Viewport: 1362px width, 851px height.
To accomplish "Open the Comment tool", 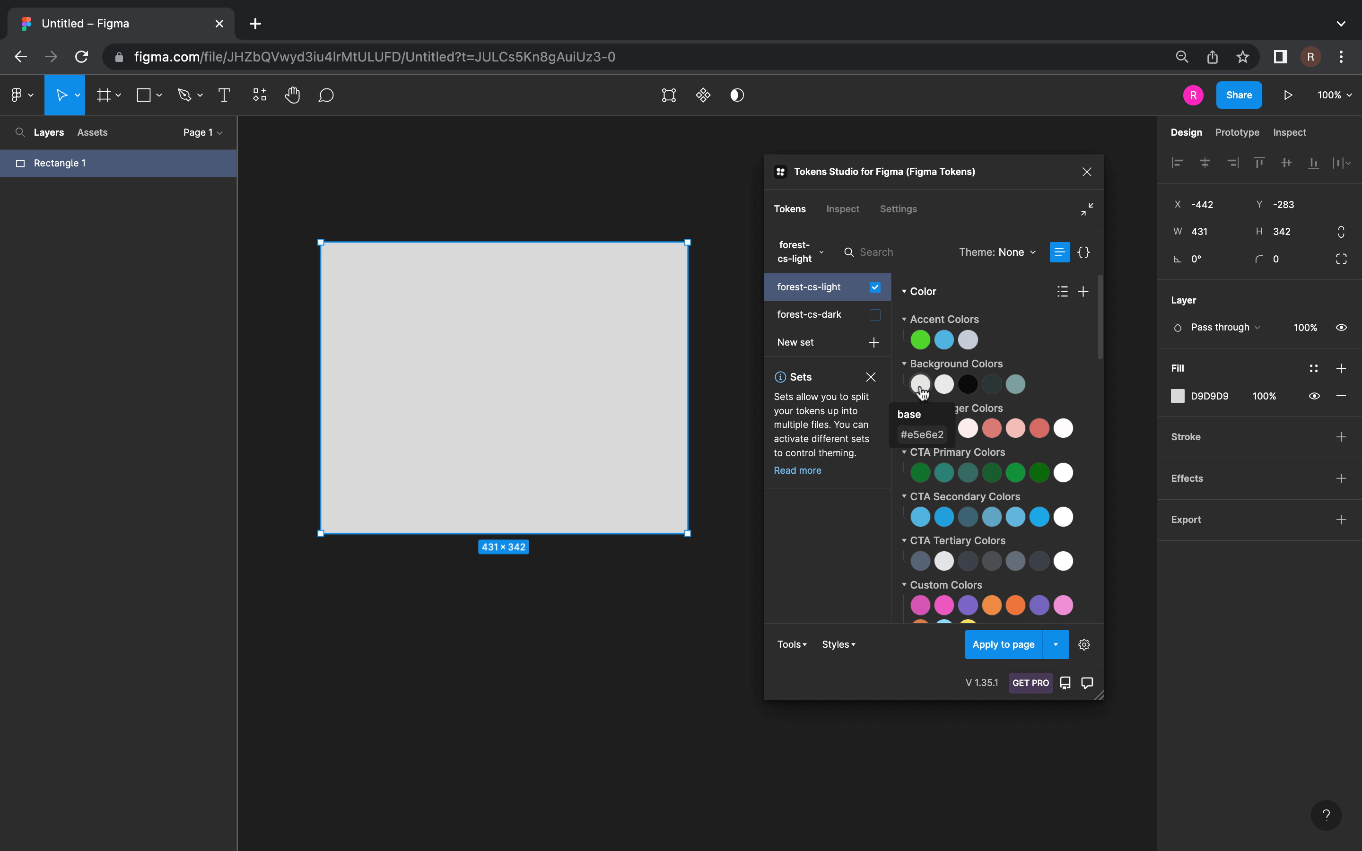I will coord(326,95).
